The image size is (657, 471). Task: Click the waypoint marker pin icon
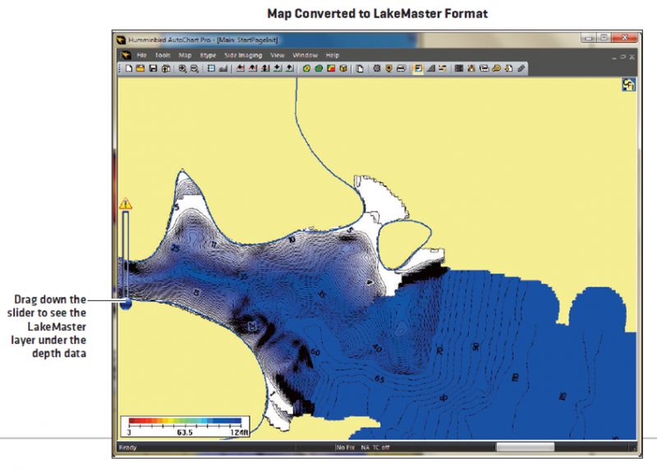tap(388, 68)
